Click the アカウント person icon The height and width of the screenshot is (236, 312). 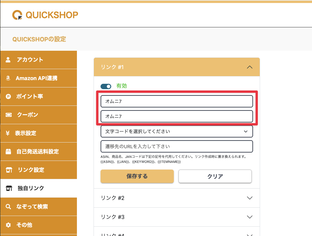pos(8,60)
